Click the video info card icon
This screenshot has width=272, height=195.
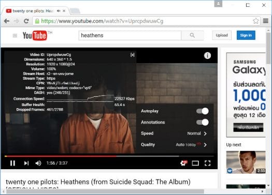point(207,55)
